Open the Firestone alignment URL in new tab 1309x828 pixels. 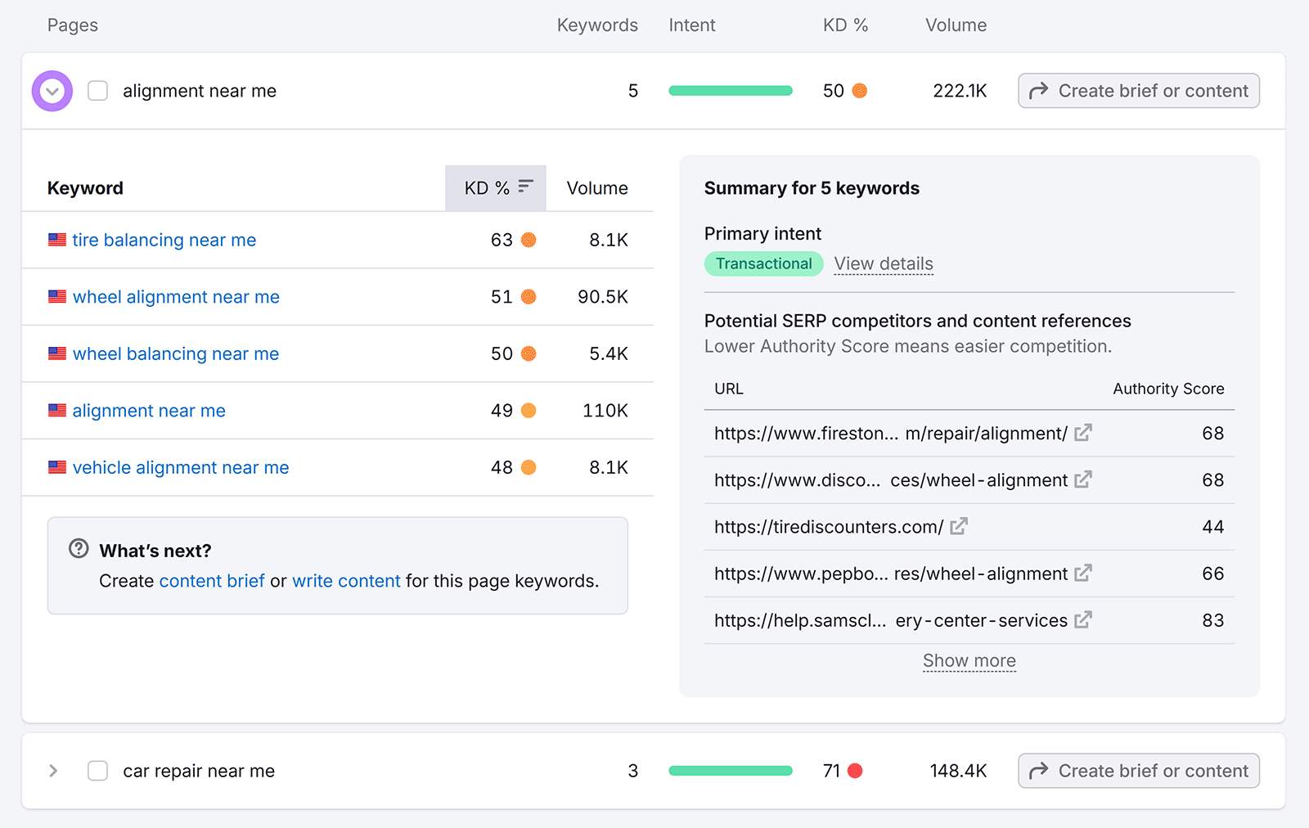click(1082, 433)
